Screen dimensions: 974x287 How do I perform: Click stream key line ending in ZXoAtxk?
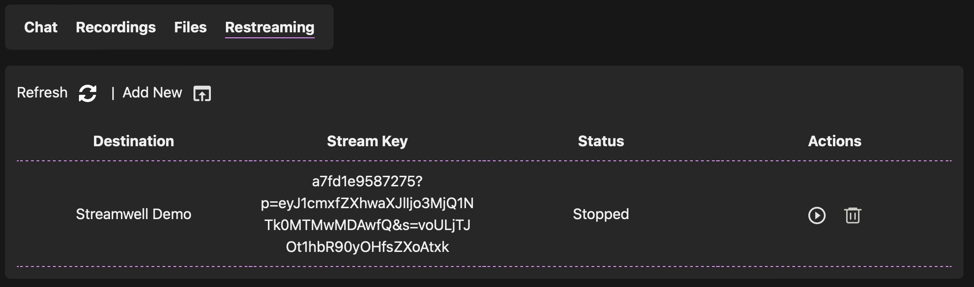point(367,247)
